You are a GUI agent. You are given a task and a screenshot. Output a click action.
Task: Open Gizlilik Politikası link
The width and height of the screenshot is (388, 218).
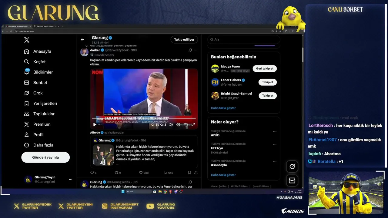(239, 187)
